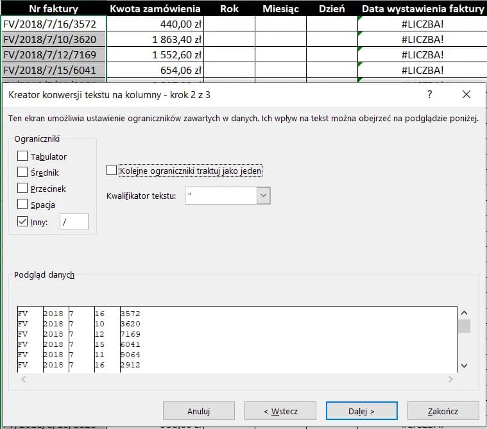Enable the Spacja delimiter checkbox
The image size is (487, 429).
point(23,205)
